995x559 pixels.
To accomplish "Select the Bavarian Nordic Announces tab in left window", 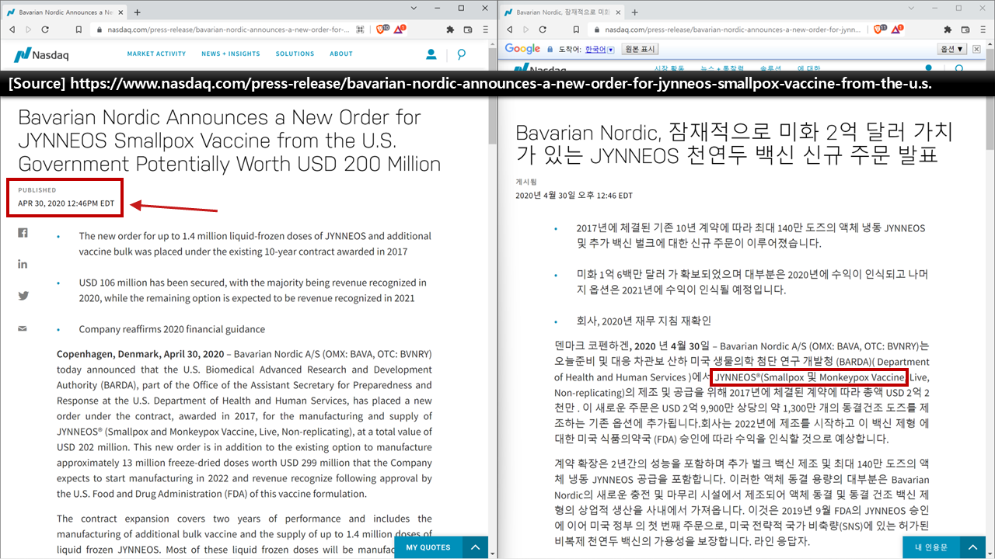I will click(x=64, y=12).
